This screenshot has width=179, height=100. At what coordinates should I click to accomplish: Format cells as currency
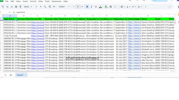click(x=36, y=7)
